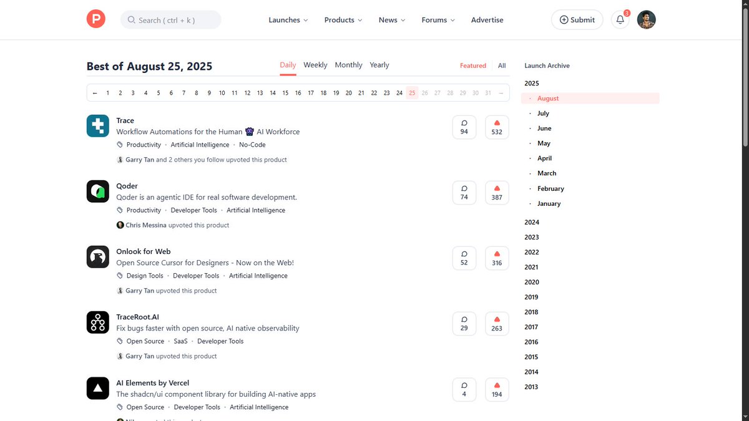Expand 2025 in Launch Archive

(x=532, y=83)
